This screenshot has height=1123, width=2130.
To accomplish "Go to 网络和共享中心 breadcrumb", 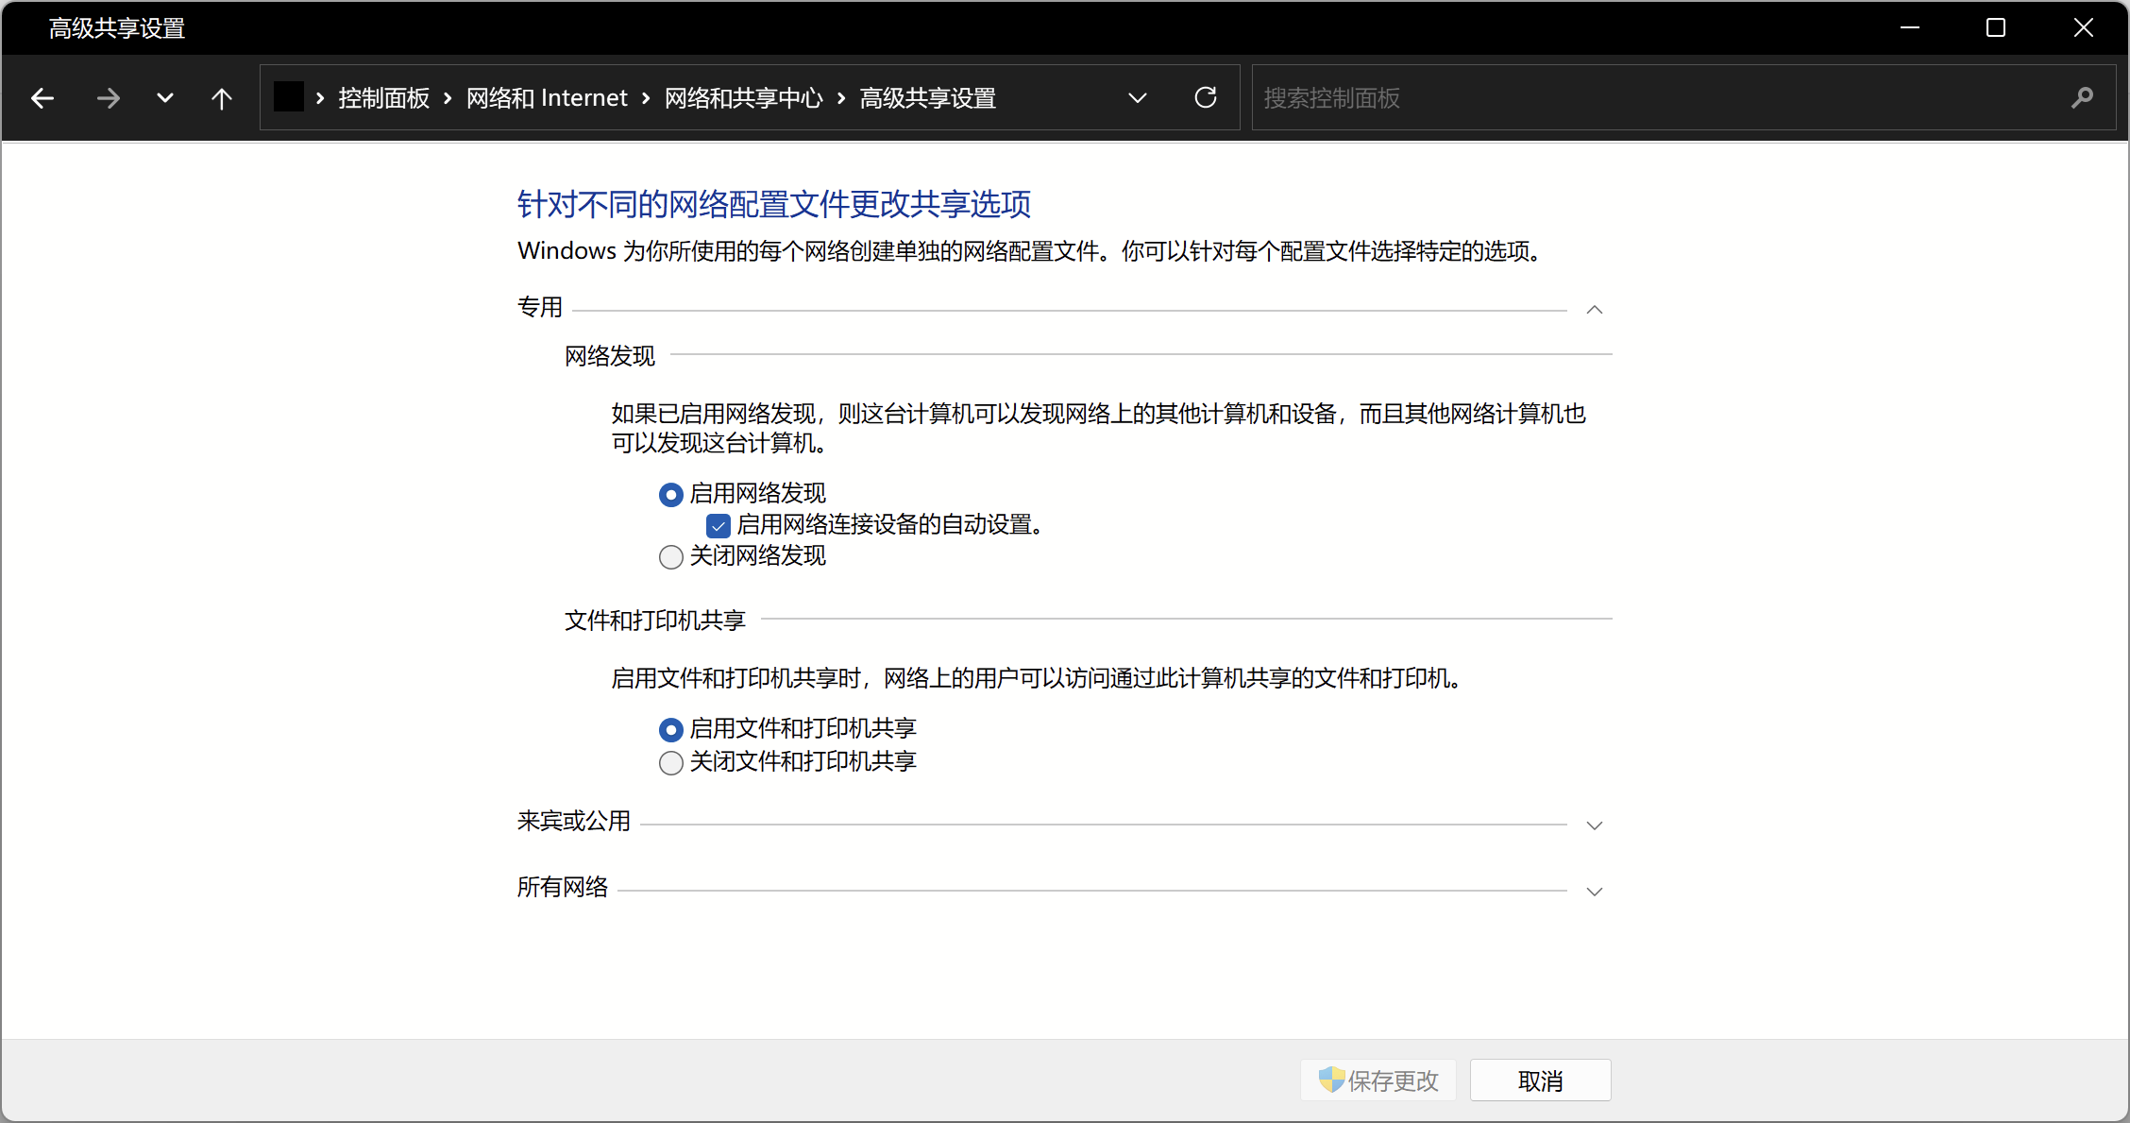I will click(743, 98).
